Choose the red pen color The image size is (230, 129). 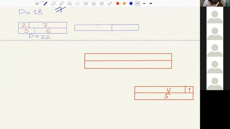coord(118,3)
